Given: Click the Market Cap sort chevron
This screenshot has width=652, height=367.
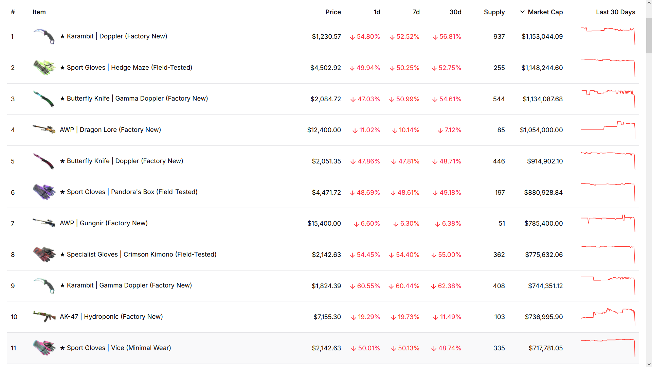Looking at the screenshot, I should click(x=522, y=12).
